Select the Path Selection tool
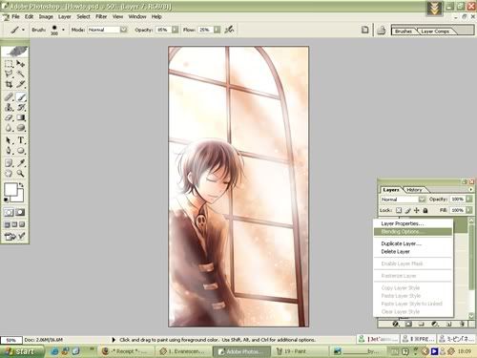Image resolution: width=477 pixels, height=358 pixels. 9,140
